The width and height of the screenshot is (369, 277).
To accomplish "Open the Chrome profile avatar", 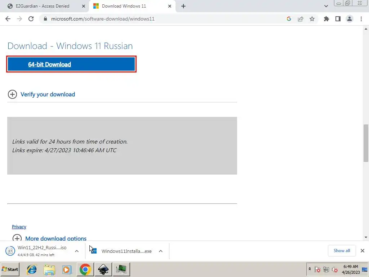I will (350, 19).
